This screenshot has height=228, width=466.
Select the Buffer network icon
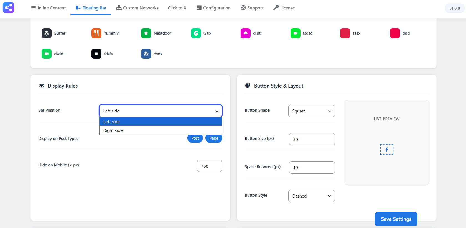47,33
